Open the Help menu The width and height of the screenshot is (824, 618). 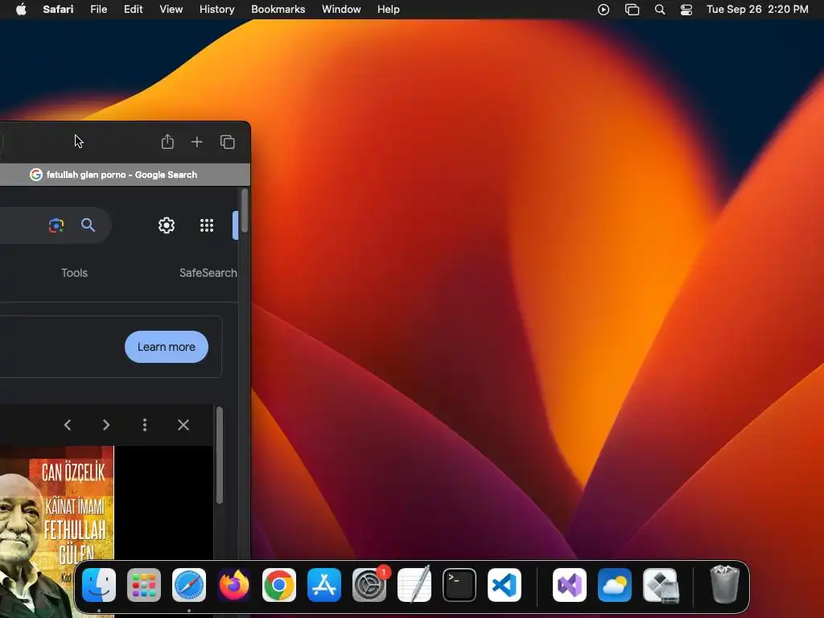click(x=389, y=10)
